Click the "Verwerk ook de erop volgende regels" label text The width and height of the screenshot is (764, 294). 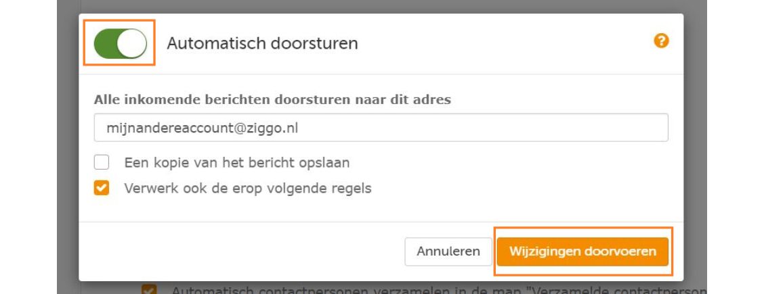pos(248,189)
